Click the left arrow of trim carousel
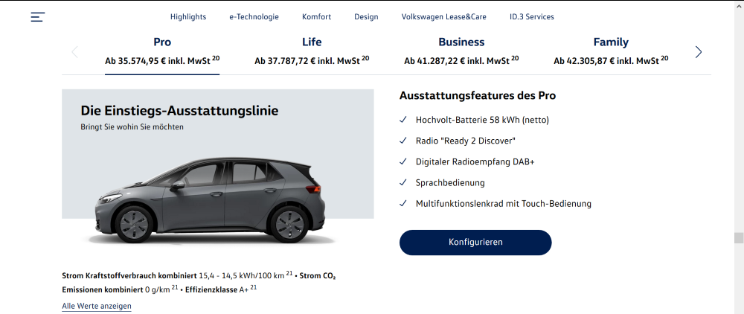 pos(74,52)
